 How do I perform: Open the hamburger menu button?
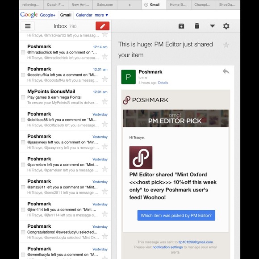pos(28,26)
